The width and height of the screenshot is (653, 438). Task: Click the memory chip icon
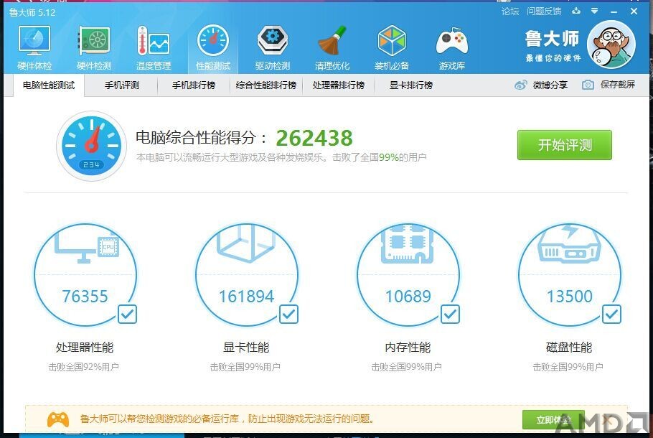tap(408, 244)
